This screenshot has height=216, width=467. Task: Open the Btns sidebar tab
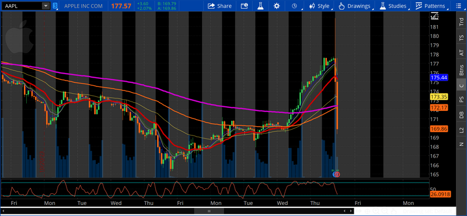tap(461, 69)
